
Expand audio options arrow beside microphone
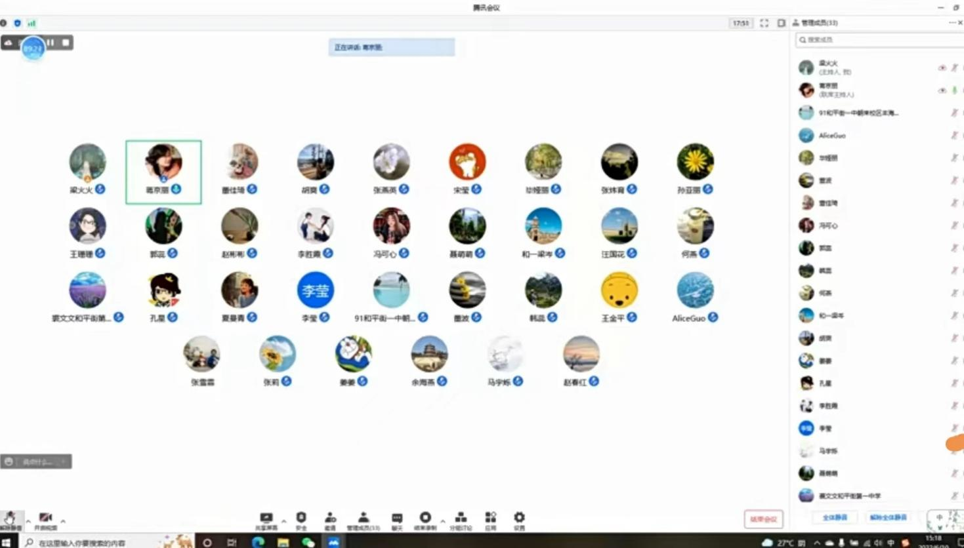point(28,521)
